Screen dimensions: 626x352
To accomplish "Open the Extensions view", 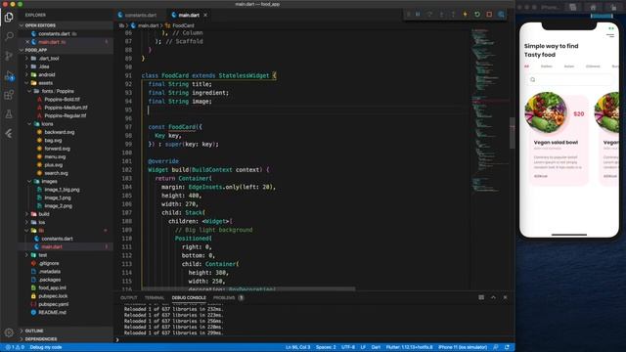I will 9,95.
